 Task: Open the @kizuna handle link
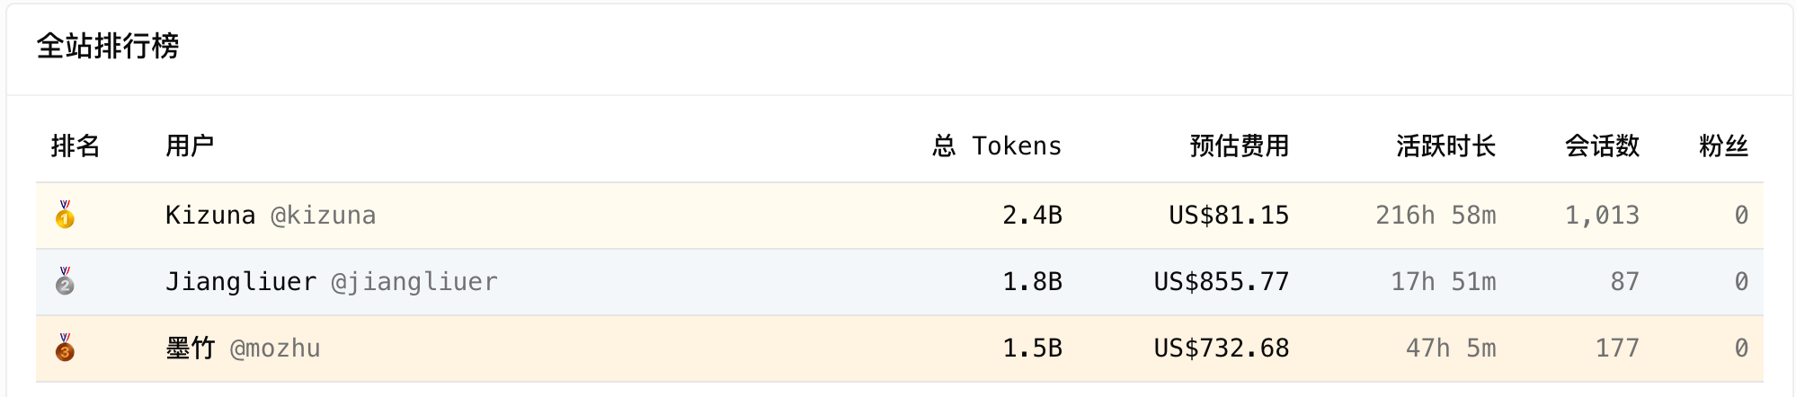pyautogui.click(x=324, y=216)
